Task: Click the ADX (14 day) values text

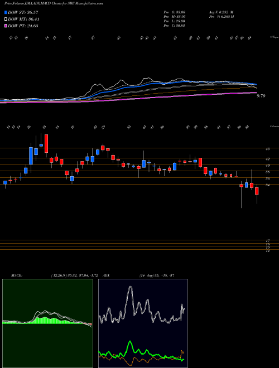Action: pos(157,275)
